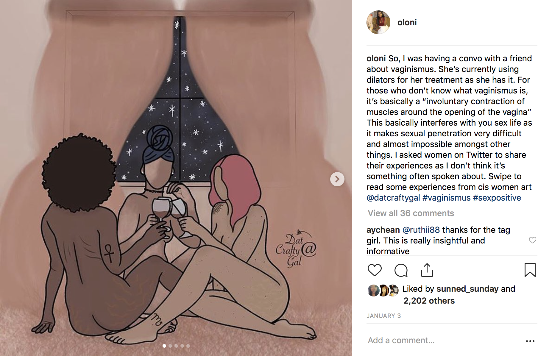Open aychean commenter profile
Viewport: 552px width, 356px height.
coord(383,230)
